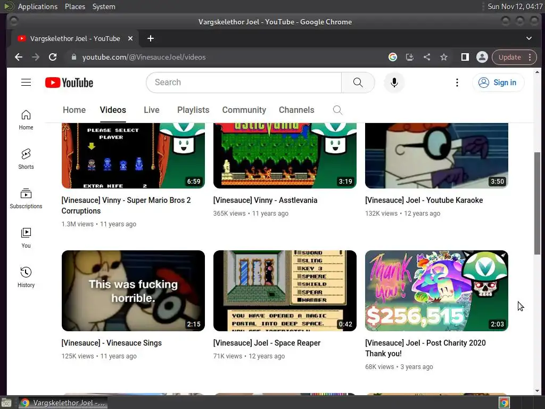545x409 pixels.
Task: Open the Community tab
Action: (244, 110)
